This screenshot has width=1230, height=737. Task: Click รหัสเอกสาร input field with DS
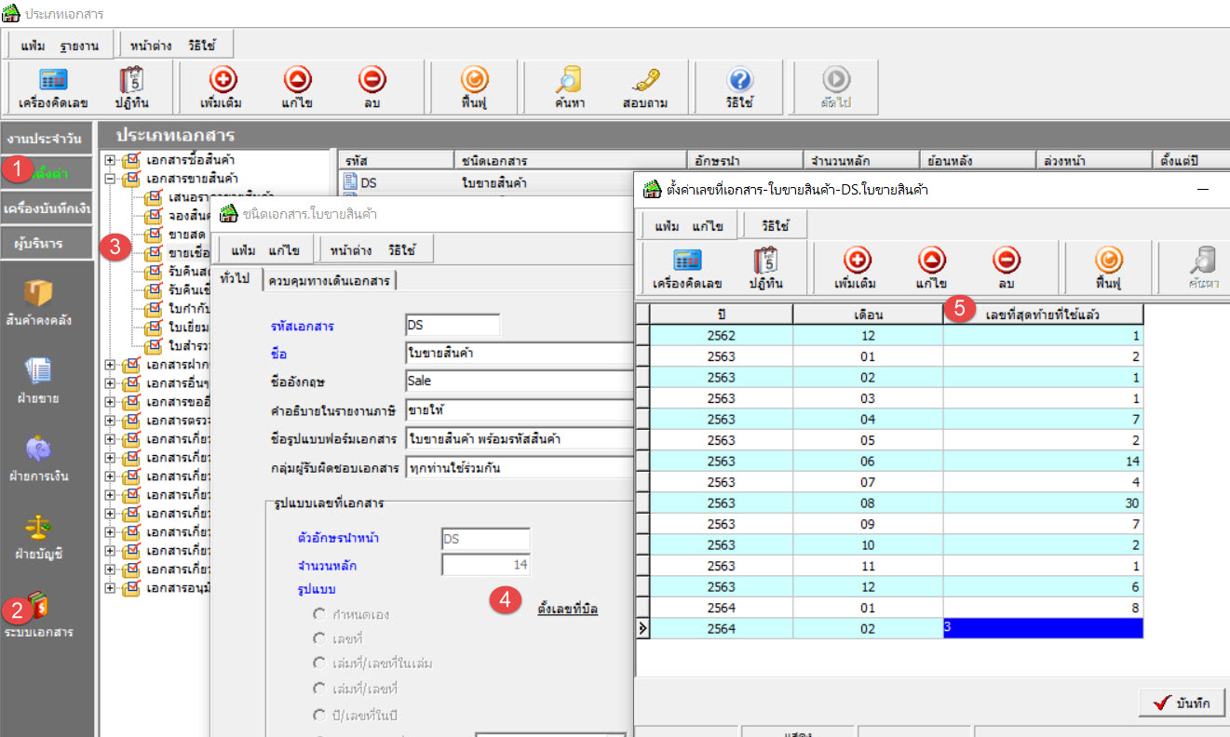coord(453,326)
